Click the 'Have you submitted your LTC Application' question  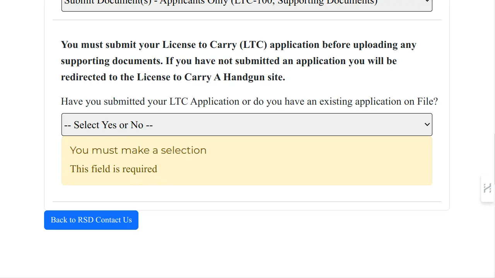(x=249, y=101)
